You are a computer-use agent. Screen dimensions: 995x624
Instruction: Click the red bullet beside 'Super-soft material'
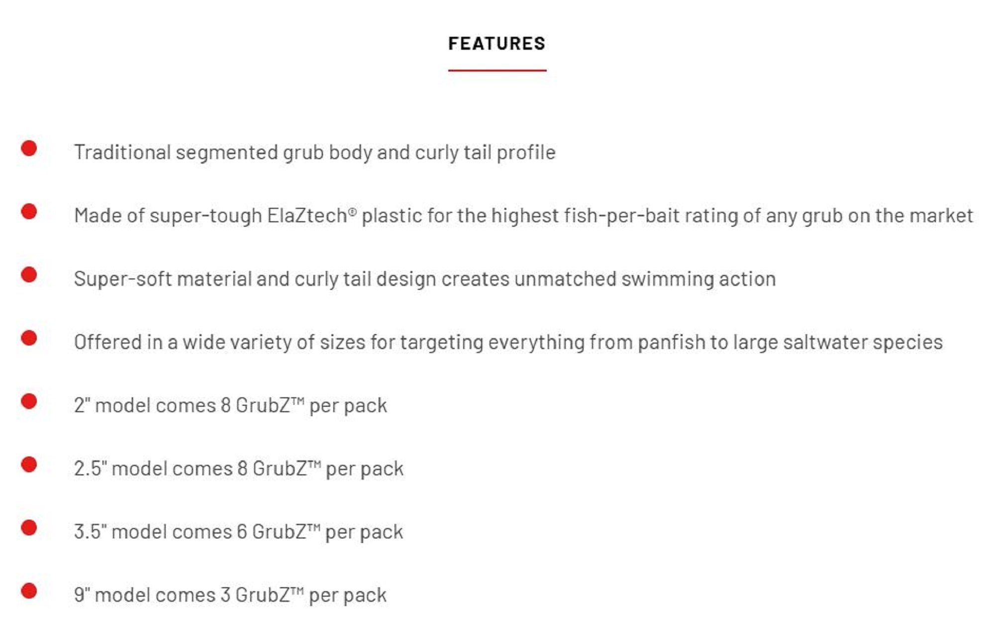coord(29,274)
